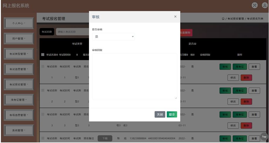
Task: Click 准考证 button in row 3
Action: point(240,115)
